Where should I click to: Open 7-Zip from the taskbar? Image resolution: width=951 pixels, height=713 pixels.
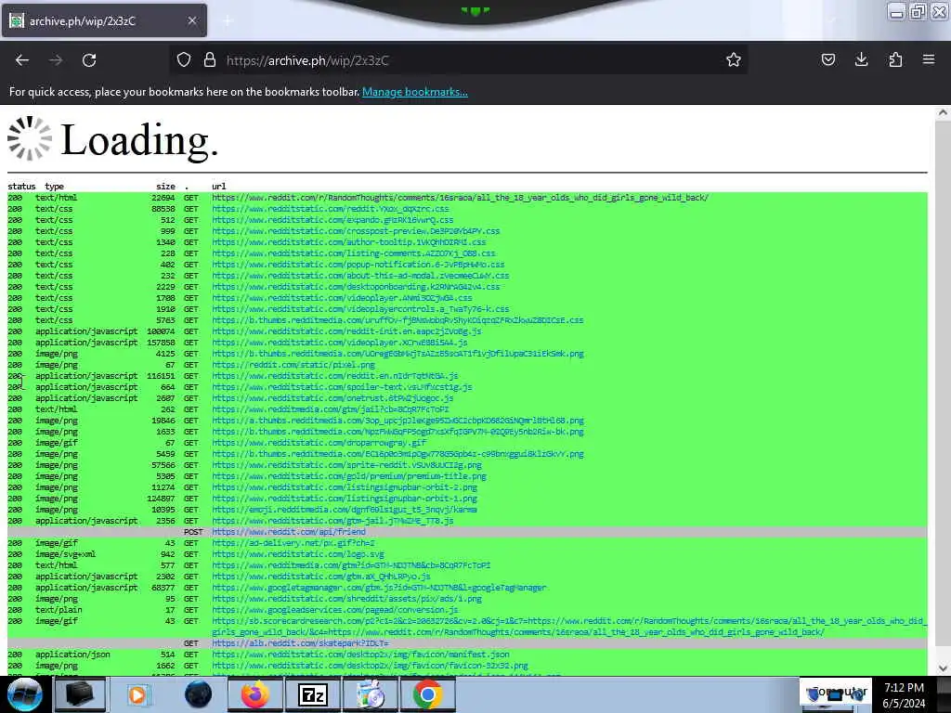313,694
